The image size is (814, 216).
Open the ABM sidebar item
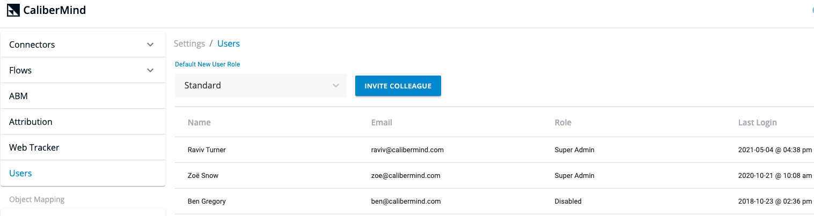click(83, 96)
